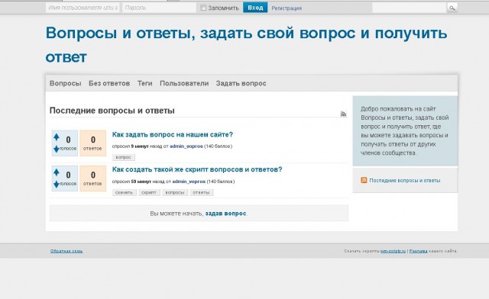Open question Как создать такой же скрипт вопросов и ответов?
This screenshot has width=489, height=299.
pyautogui.click(x=197, y=169)
